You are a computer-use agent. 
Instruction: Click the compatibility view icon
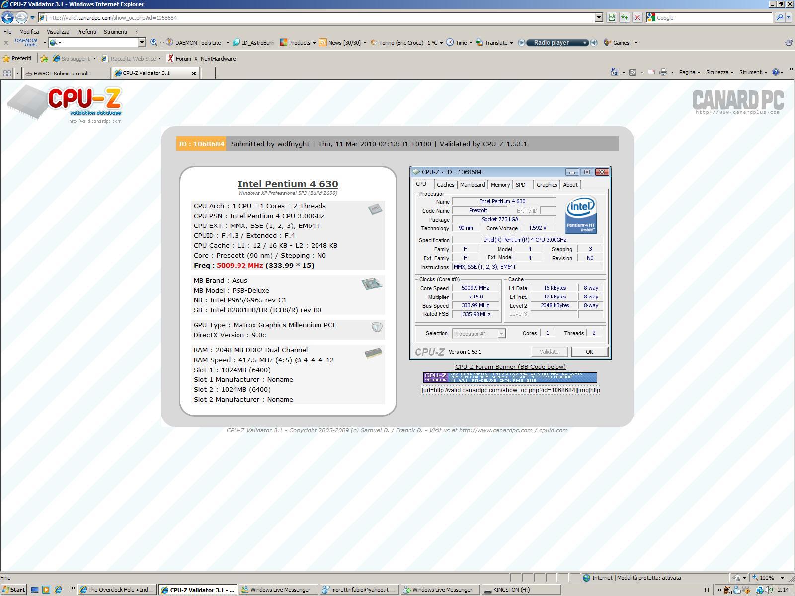pyautogui.click(x=612, y=18)
